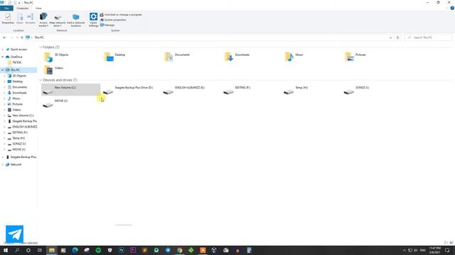Open Google Chrome from the taskbar

click(x=179, y=250)
